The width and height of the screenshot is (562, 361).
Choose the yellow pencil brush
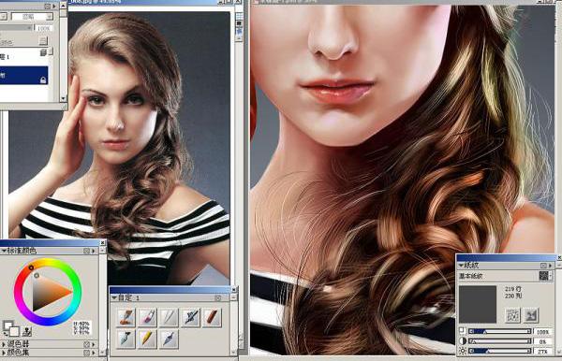pos(148,339)
